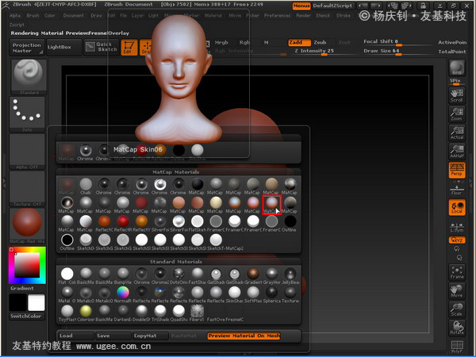Screen dimensions: 476x357
Task: Open the Stroke menu
Action: (x=344, y=16)
